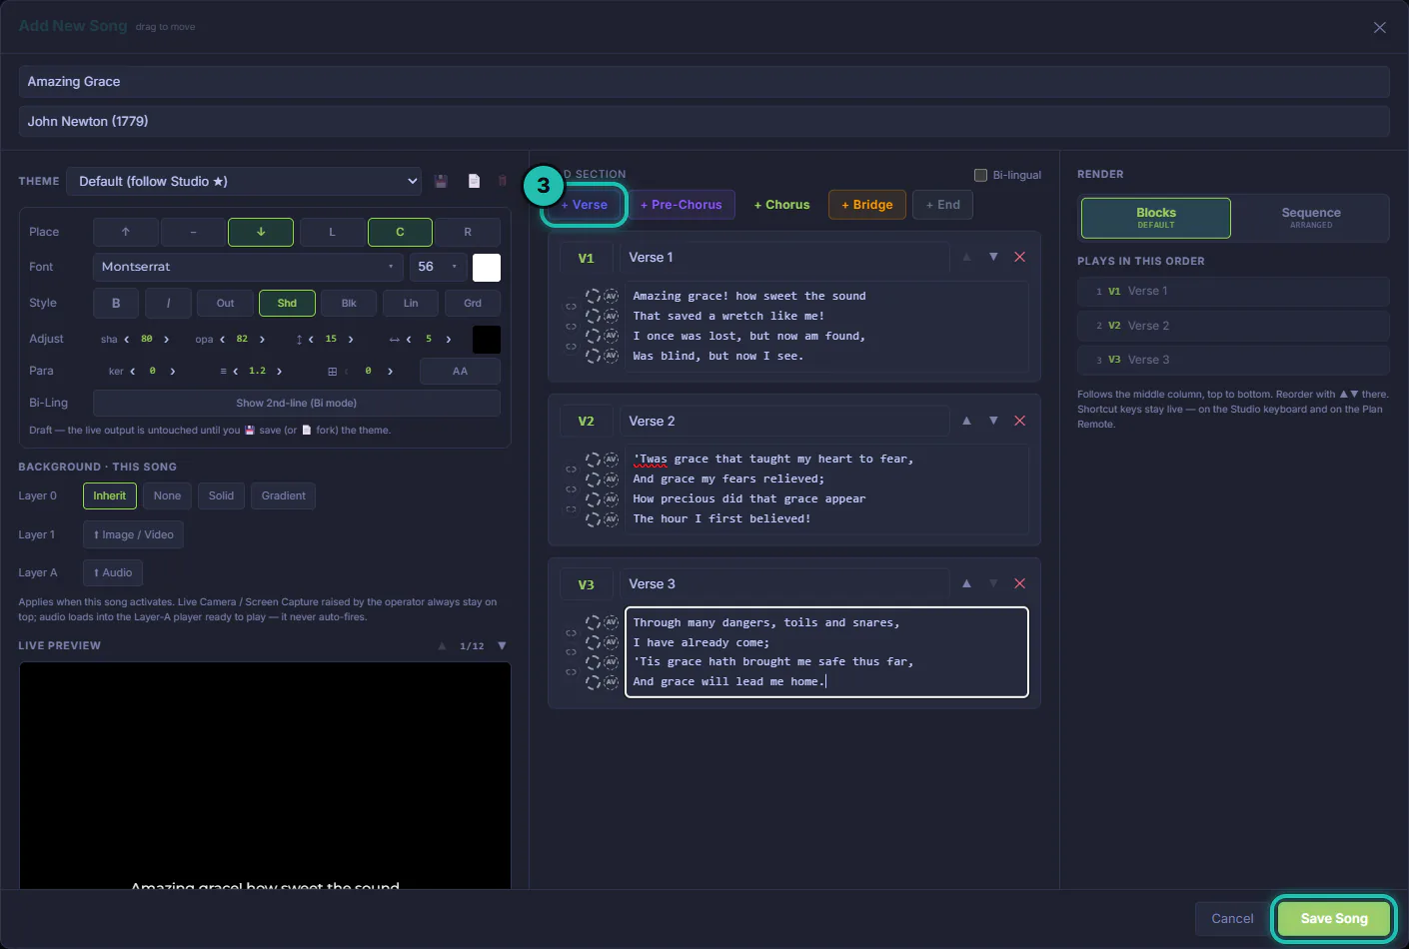Viewport: 1409px width, 949px height.
Task: Increase the sha value above 80
Action: pos(167,340)
